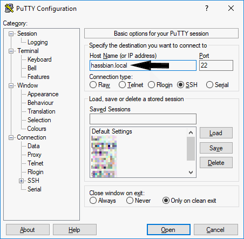Select the Raw connection type
244x239 pixels.
point(100,85)
